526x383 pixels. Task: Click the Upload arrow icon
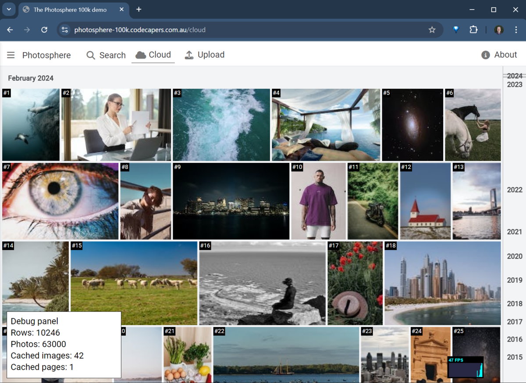tap(189, 55)
